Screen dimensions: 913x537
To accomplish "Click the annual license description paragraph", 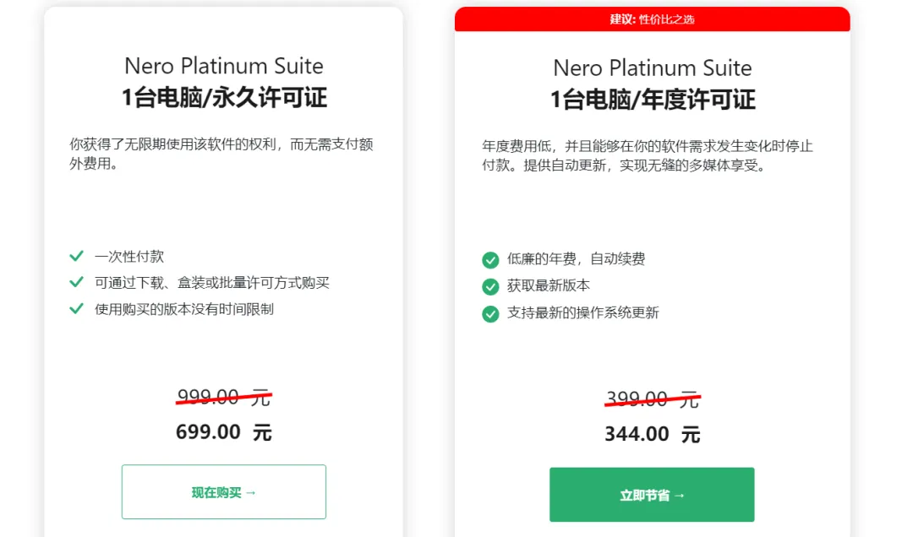I will tap(648, 155).
